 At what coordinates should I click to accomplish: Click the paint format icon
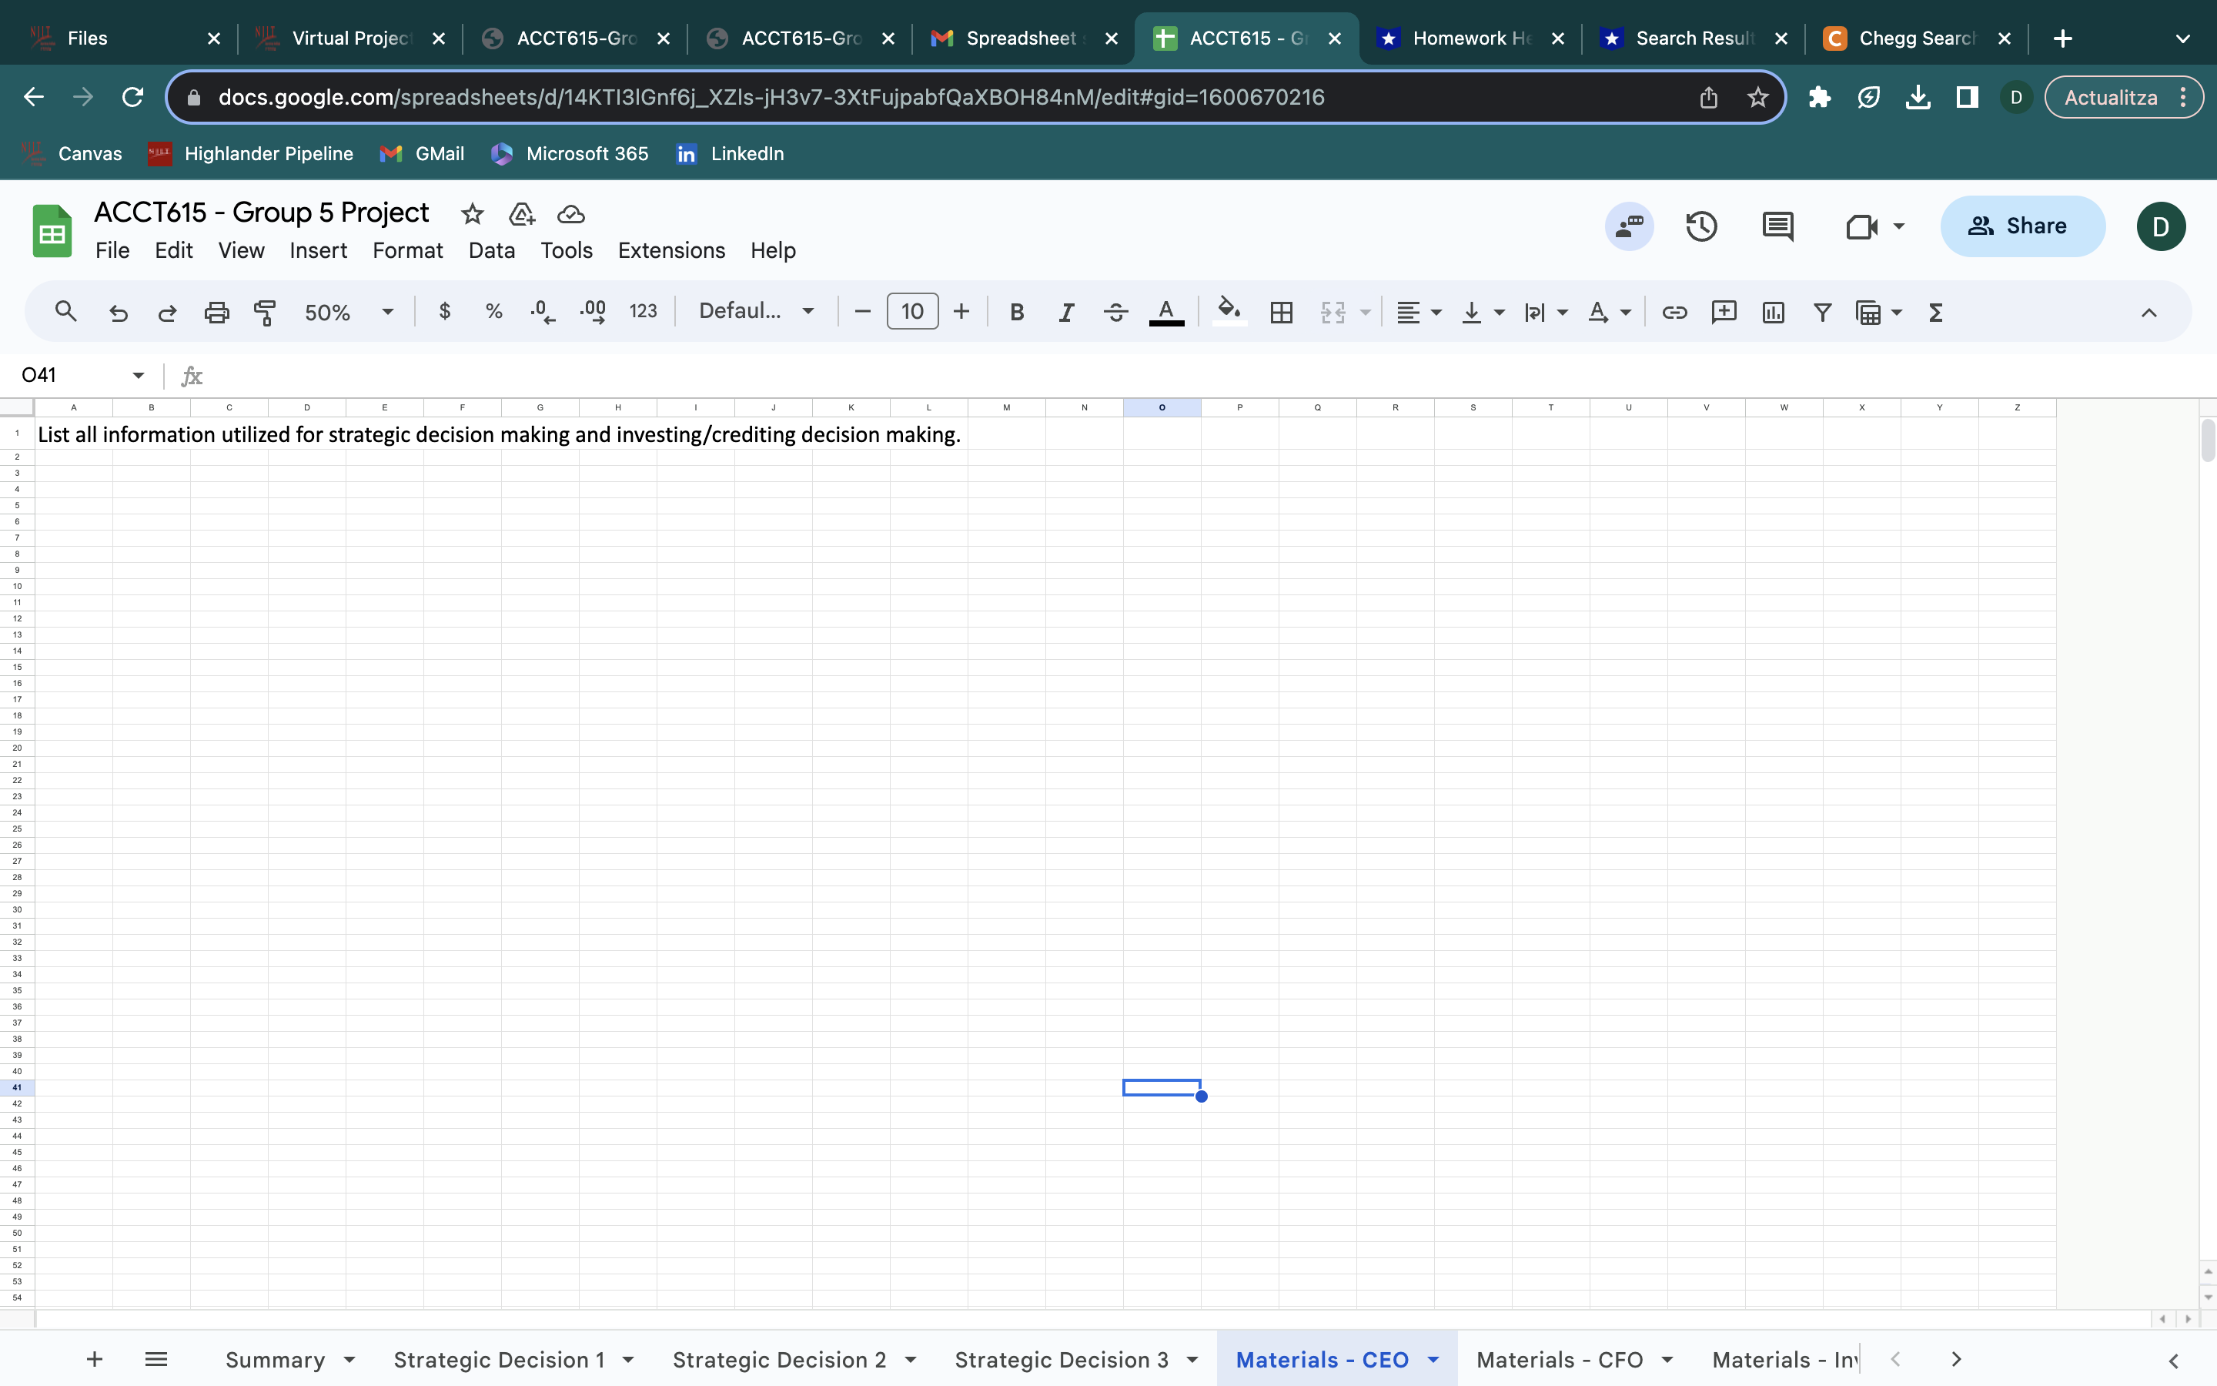tap(265, 313)
